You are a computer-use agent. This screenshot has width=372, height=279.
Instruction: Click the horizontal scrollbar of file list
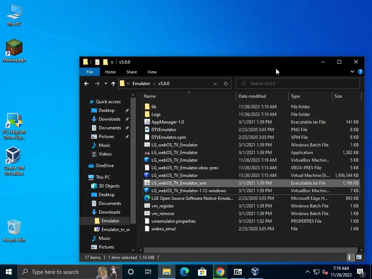[x=250, y=250]
